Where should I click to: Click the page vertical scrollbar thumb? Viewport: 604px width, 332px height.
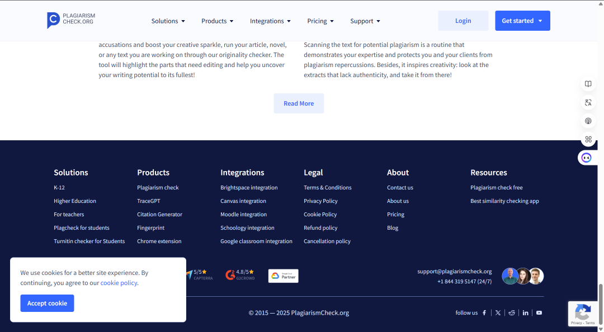coord(600,304)
